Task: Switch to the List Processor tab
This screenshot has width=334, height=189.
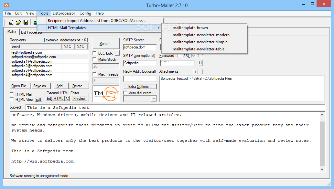Action: tap(32, 32)
